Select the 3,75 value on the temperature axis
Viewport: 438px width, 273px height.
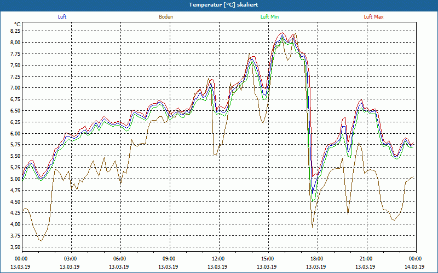pos(15,236)
